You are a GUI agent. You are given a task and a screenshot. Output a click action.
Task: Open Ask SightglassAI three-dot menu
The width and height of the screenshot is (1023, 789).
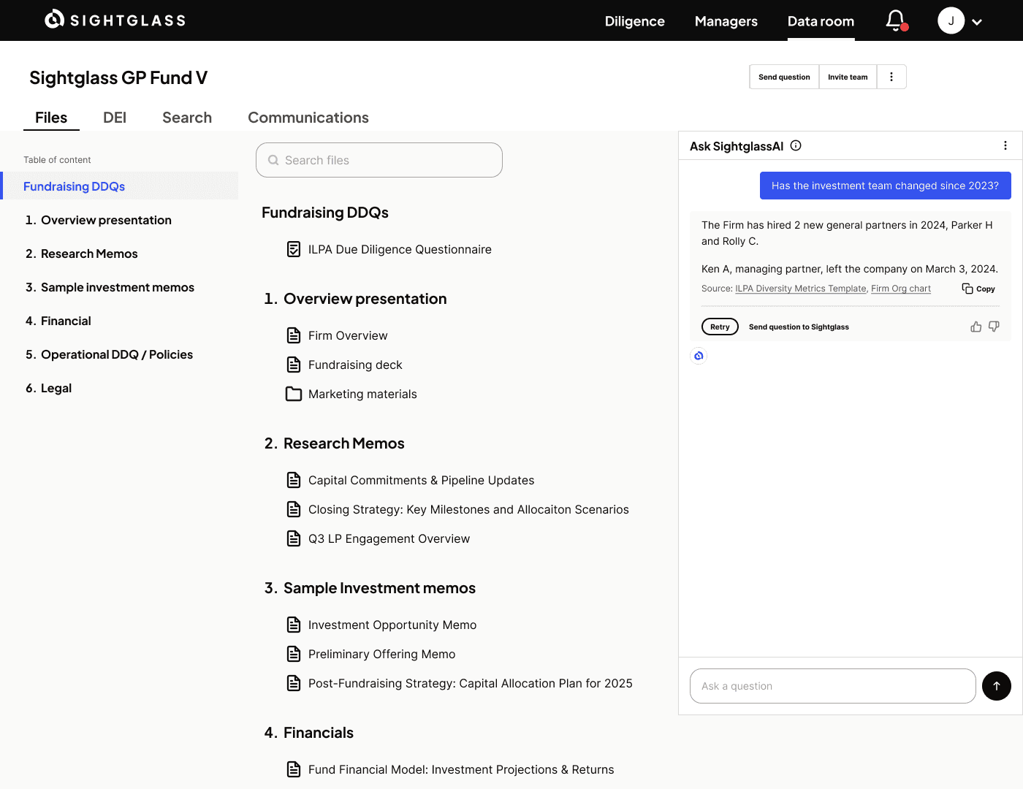coord(1005,145)
